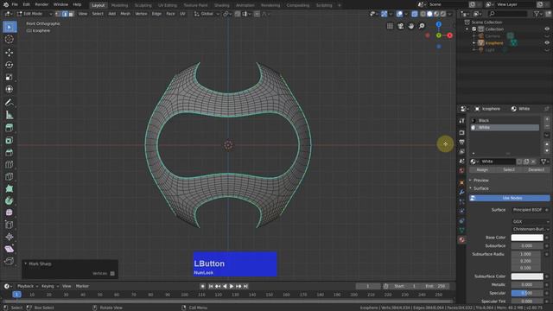Open the Render menu
The image size is (553, 311).
pyautogui.click(x=41, y=4)
